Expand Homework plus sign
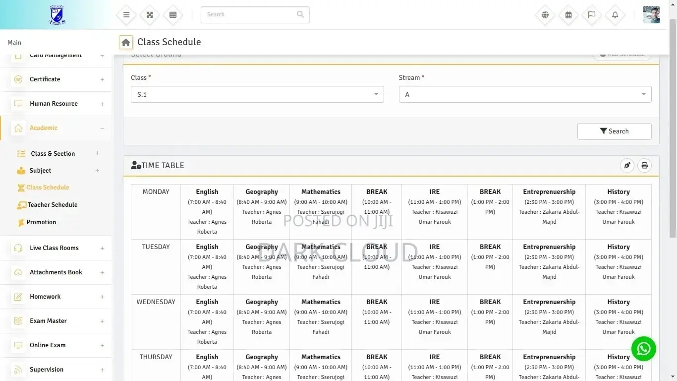 pos(102,297)
